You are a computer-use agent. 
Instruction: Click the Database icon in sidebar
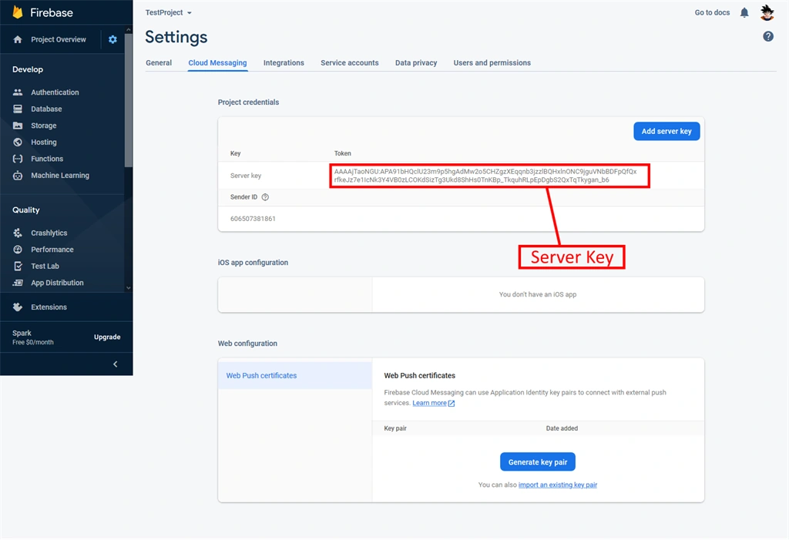(x=18, y=109)
